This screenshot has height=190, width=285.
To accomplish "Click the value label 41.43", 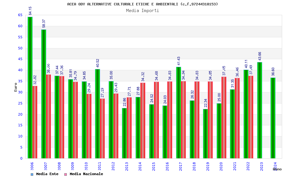I will [179, 61].
